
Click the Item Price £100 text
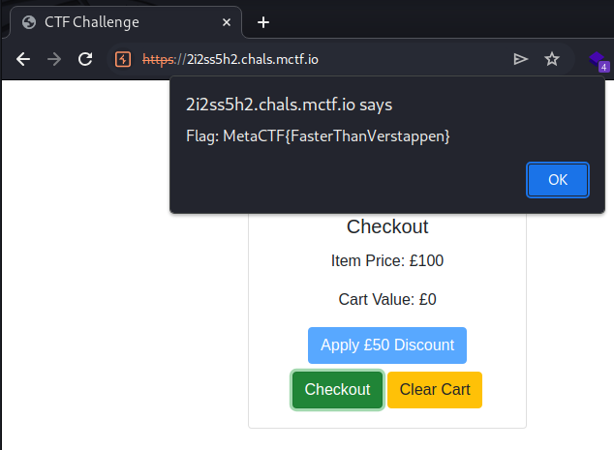click(387, 260)
